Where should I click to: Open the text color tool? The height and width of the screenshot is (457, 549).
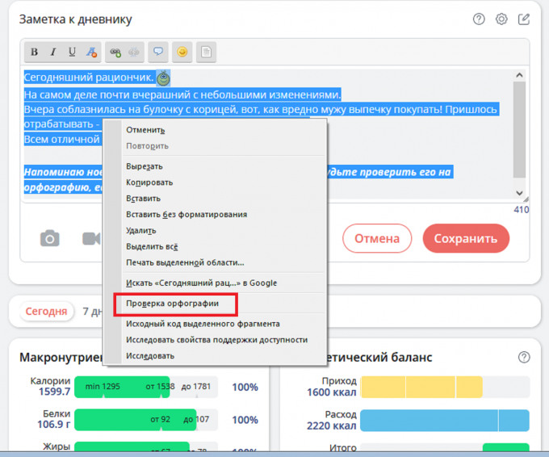91,52
